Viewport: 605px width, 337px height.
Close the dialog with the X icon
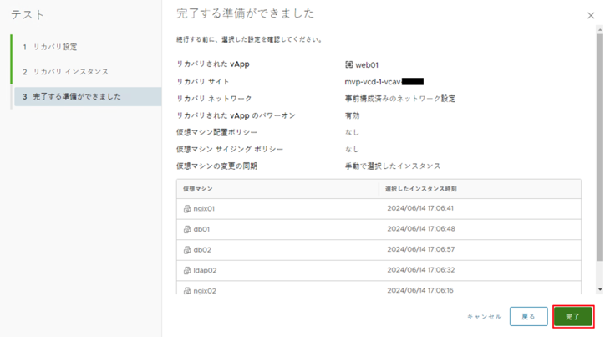click(x=591, y=15)
